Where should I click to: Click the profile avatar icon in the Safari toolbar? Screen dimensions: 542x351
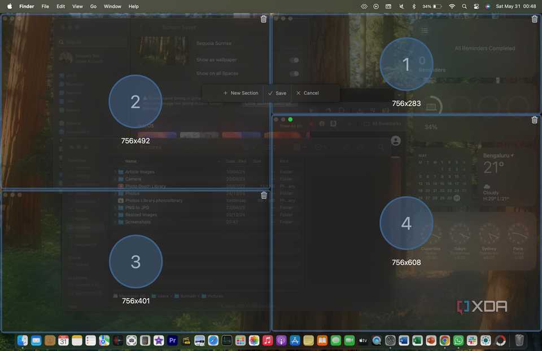(x=395, y=141)
